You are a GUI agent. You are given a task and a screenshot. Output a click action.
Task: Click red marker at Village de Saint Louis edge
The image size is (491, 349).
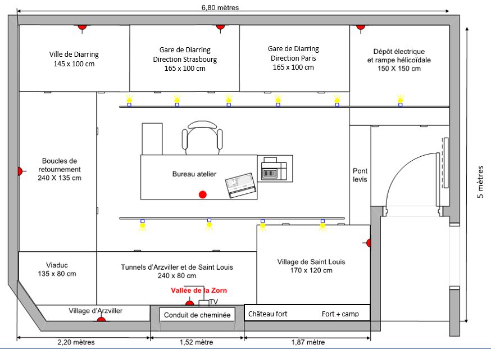click(369, 243)
